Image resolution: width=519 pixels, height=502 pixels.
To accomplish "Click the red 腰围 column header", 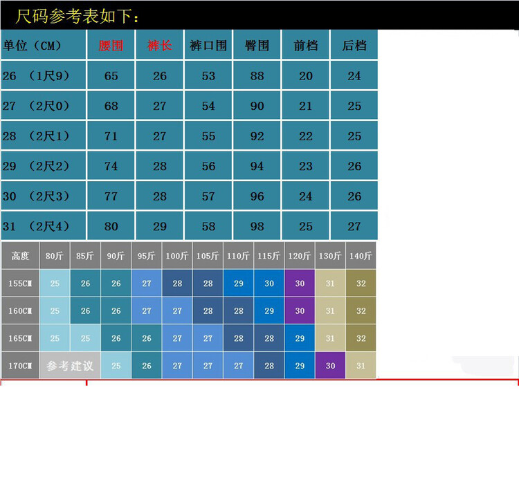I will [111, 46].
